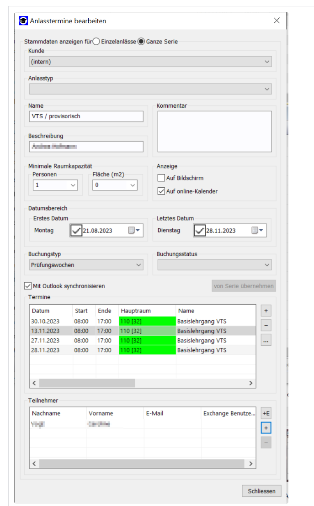Click into the Beschreibung text field
The height and width of the screenshot is (506, 314).
(x=86, y=147)
